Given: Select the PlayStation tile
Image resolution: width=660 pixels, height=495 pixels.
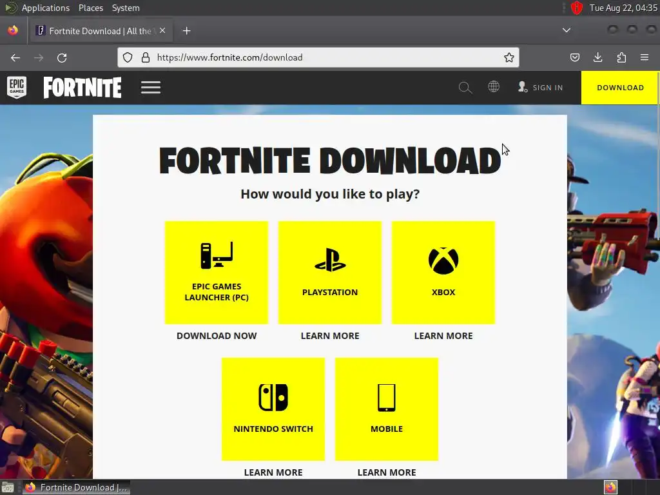Looking at the screenshot, I should [330, 273].
